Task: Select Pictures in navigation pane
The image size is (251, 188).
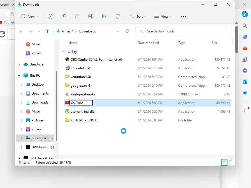Action: tap(38, 120)
